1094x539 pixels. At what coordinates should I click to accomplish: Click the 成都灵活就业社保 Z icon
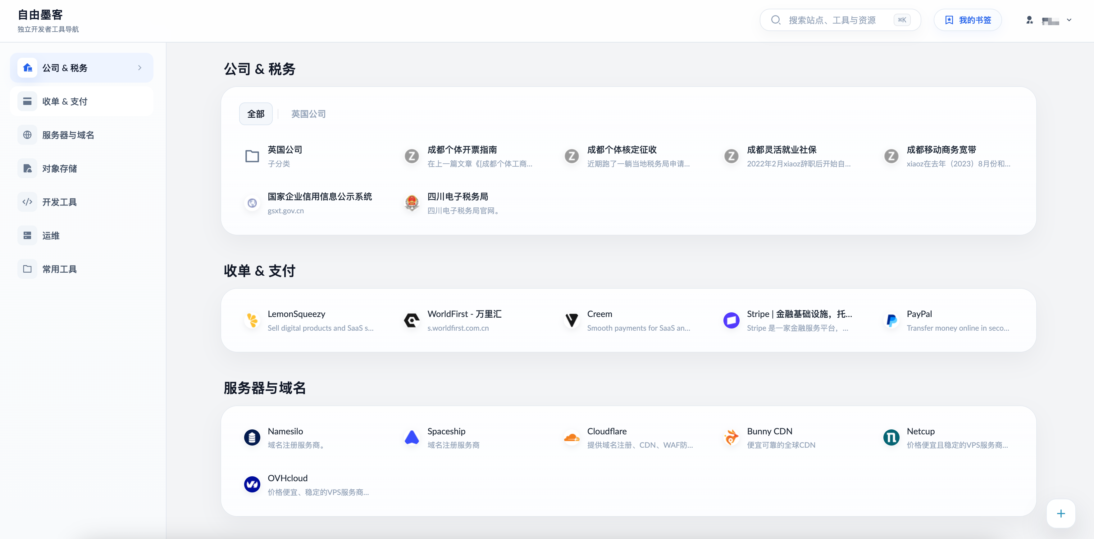pos(731,156)
